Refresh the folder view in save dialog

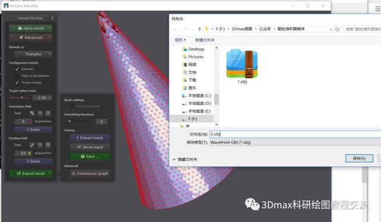coord(338,29)
